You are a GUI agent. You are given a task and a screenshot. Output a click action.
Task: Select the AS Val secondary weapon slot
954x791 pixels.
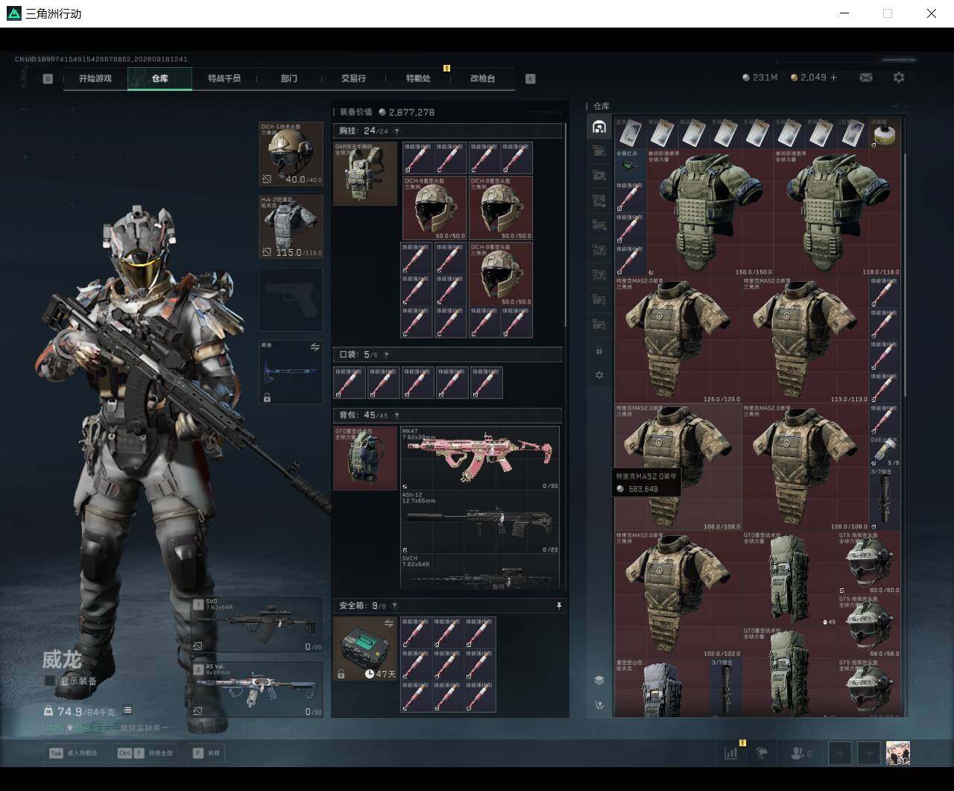(x=257, y=689)
